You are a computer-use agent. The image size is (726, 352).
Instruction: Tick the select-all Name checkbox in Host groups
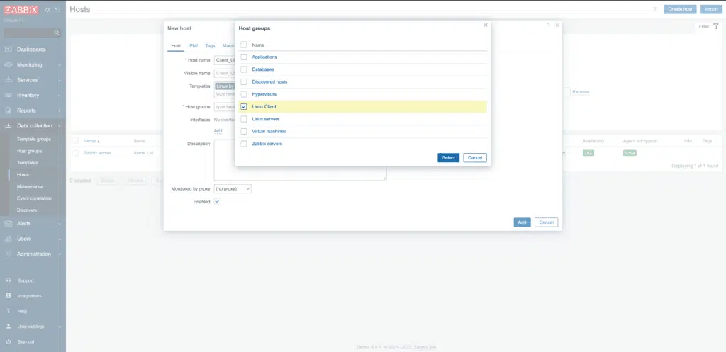click(244, 45)
